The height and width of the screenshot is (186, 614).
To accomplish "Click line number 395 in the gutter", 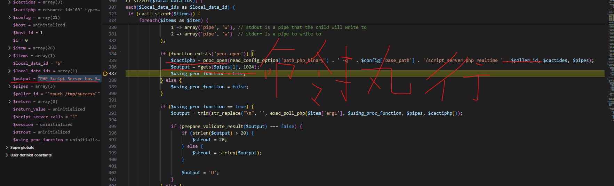I will (112, 127).
